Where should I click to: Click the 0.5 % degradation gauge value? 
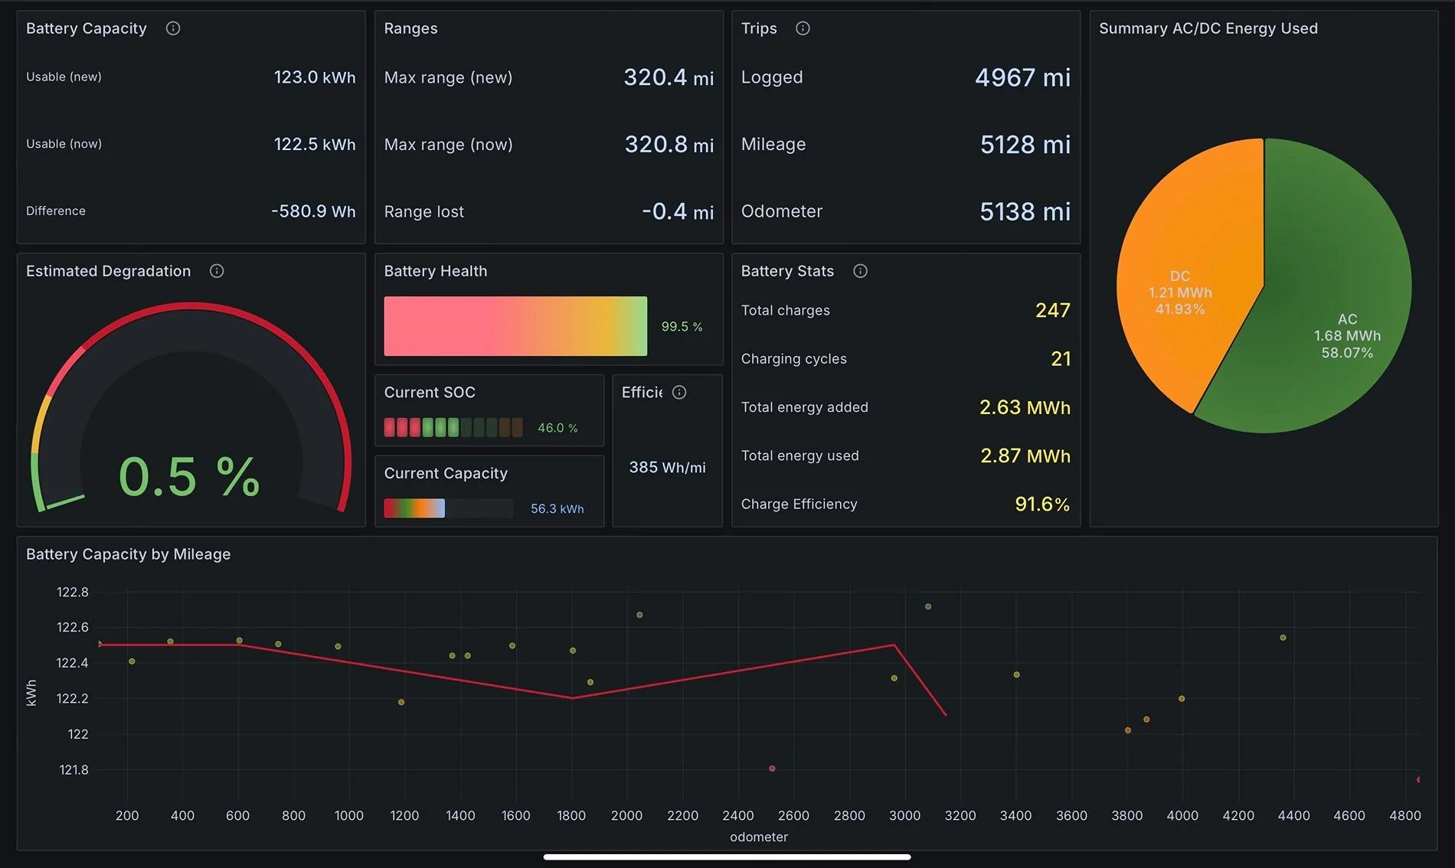(189, 476)
